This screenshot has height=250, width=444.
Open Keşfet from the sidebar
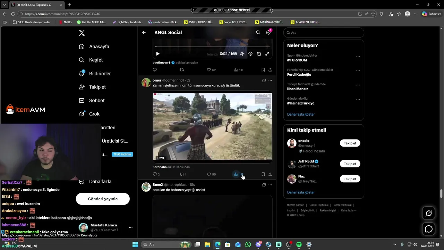91,60
